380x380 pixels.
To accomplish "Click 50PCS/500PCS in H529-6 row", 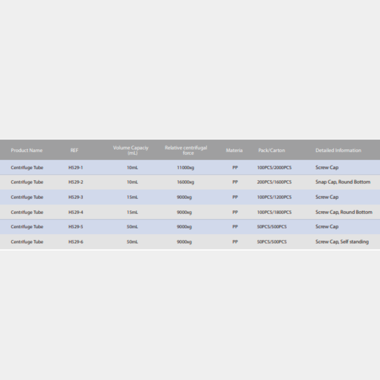I will point(272,242).
